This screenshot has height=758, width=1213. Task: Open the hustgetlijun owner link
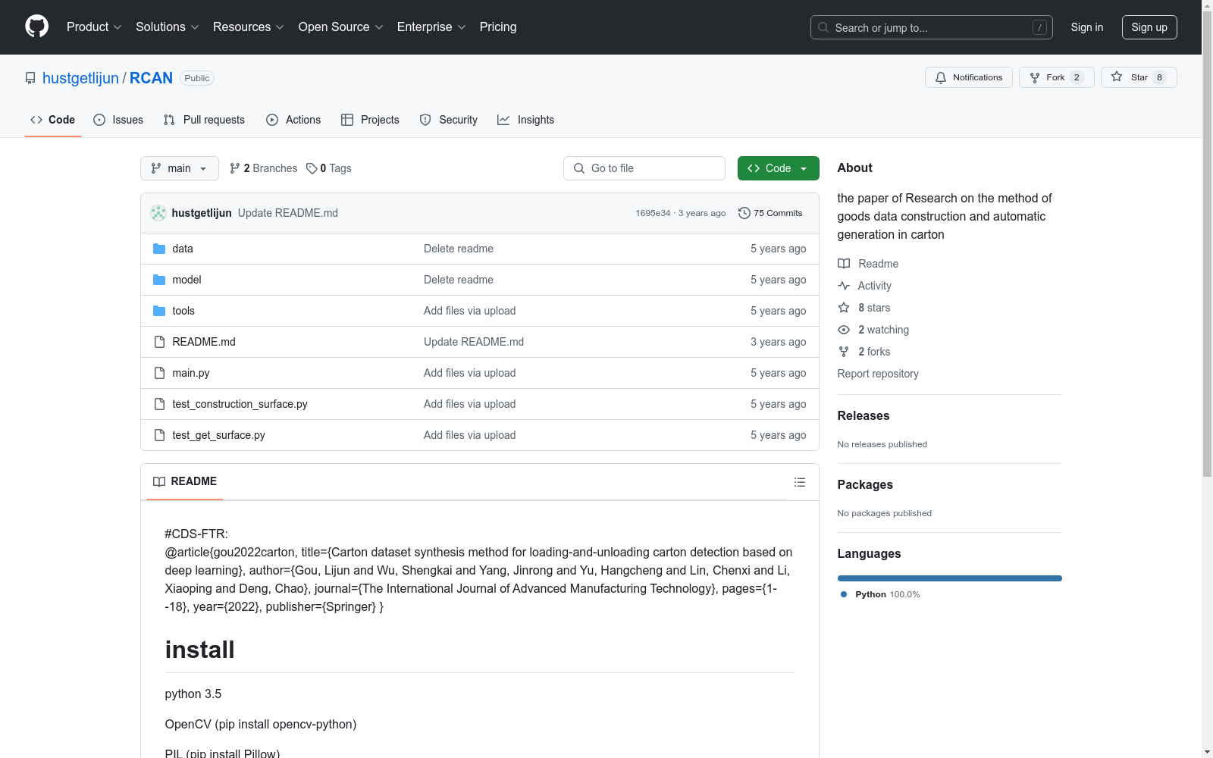pyautogui.click(x=80, y=78)
